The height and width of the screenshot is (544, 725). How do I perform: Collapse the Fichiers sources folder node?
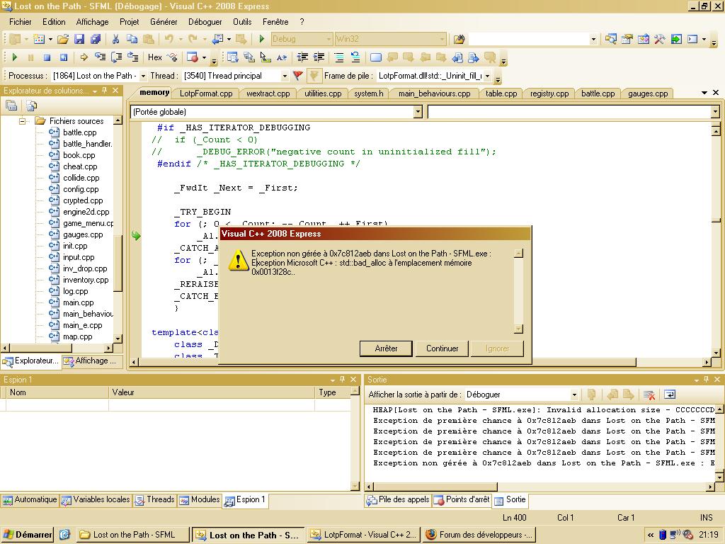(x=22, y=121)
